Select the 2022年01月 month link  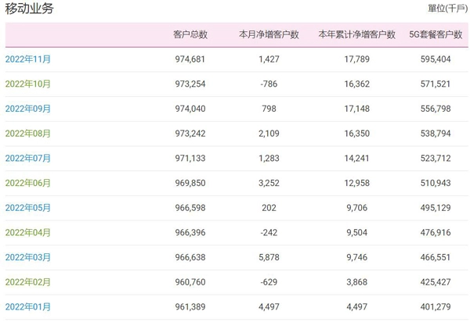tap(28, 307)
